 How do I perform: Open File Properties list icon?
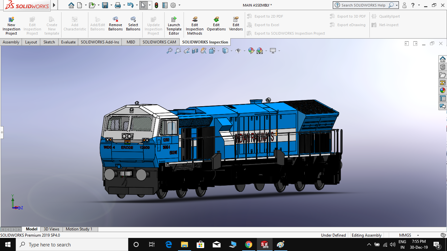click(x=165, y=5)
